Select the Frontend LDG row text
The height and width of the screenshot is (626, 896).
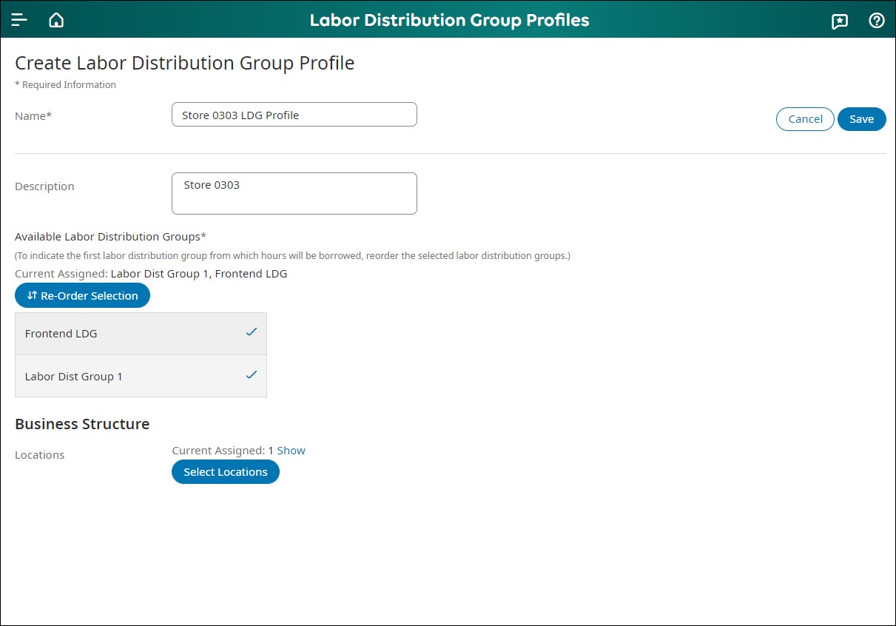61,334
